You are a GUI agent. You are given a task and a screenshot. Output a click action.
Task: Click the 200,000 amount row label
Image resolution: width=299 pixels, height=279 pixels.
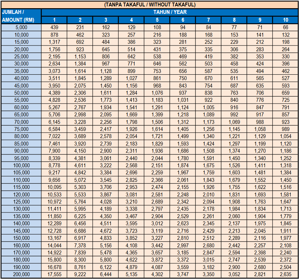pos(21,274)
